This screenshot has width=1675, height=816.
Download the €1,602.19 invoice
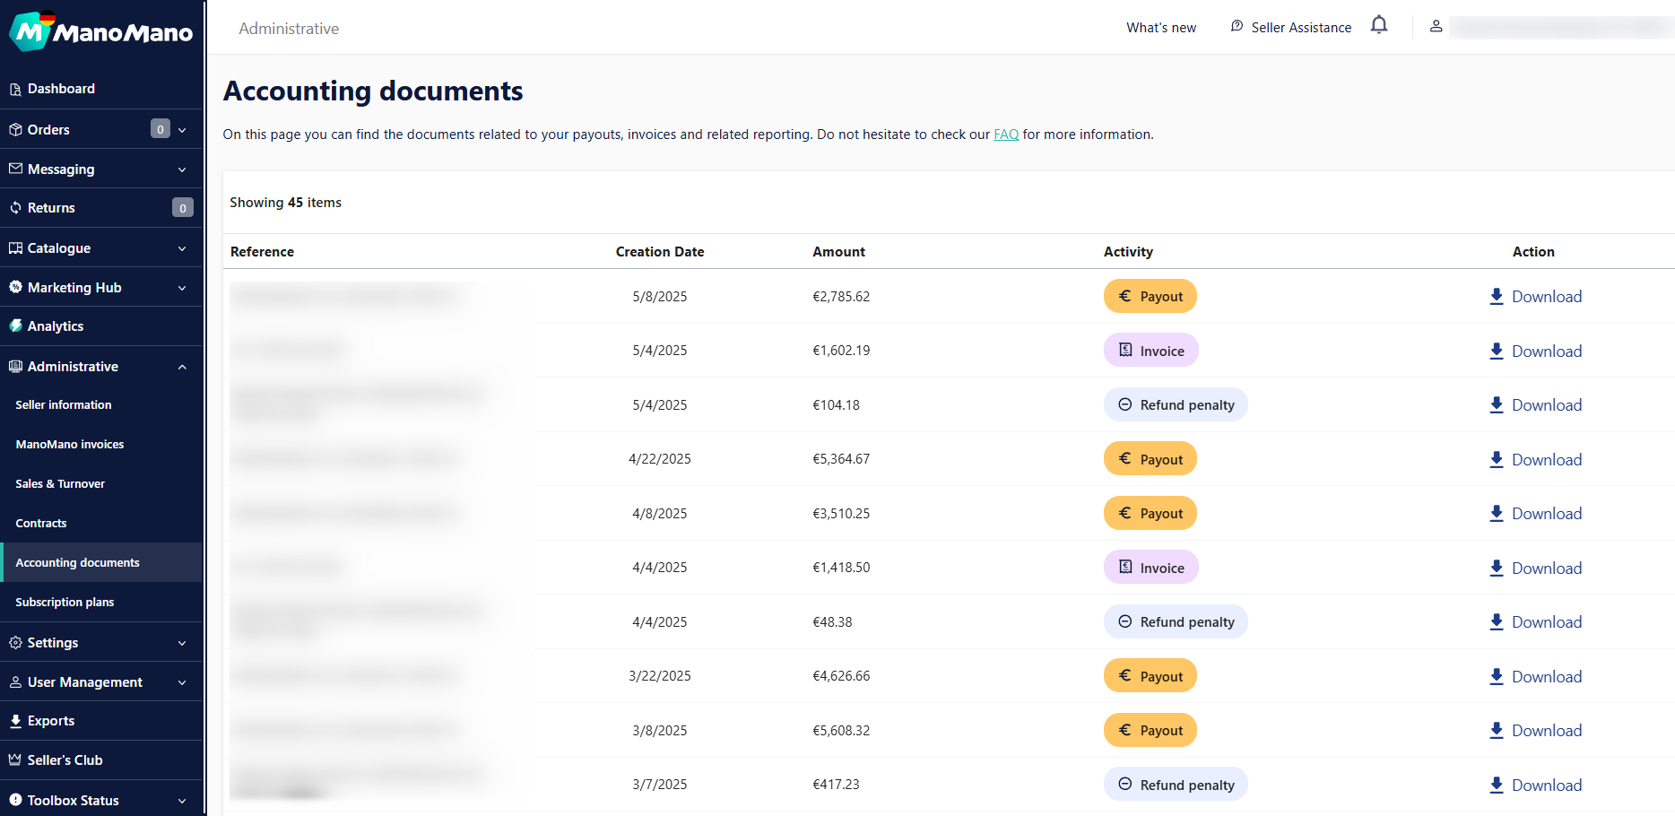(1535, 352)
